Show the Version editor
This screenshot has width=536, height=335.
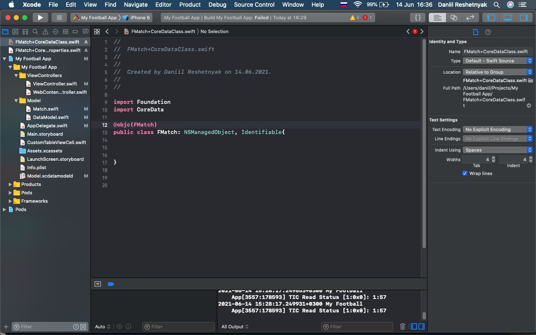pos(470,18)
